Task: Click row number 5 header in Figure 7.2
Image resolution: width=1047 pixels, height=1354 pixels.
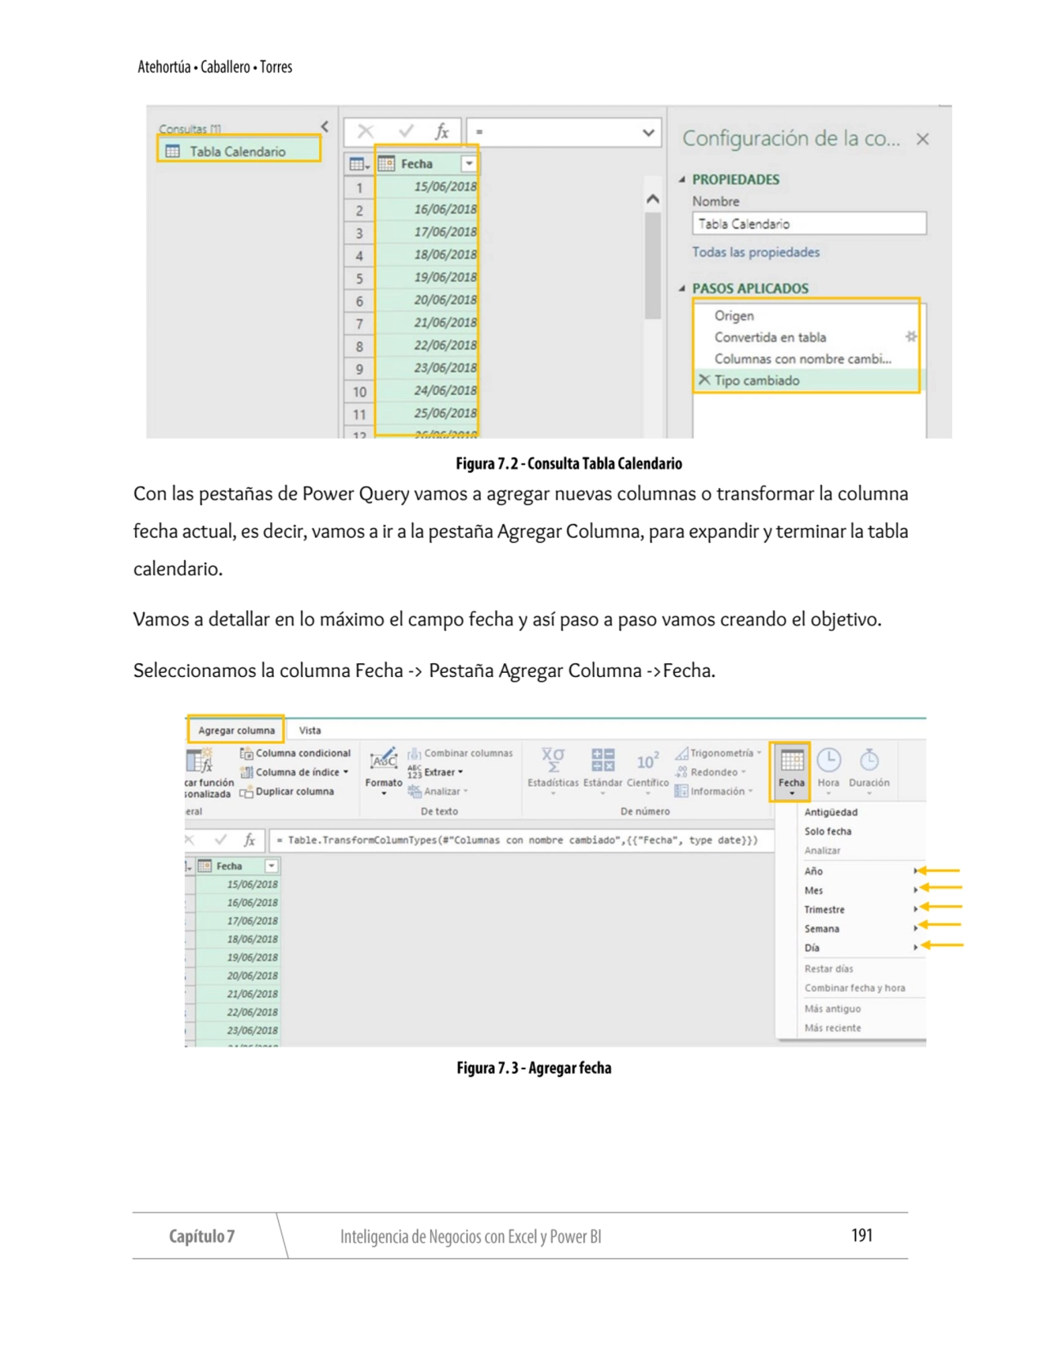Action: tap(359, 278)
